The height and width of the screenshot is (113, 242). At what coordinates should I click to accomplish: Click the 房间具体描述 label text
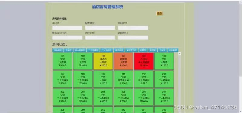click(60, 19)
